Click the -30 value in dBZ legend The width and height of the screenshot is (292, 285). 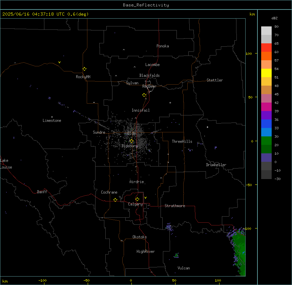click(277, 179)
